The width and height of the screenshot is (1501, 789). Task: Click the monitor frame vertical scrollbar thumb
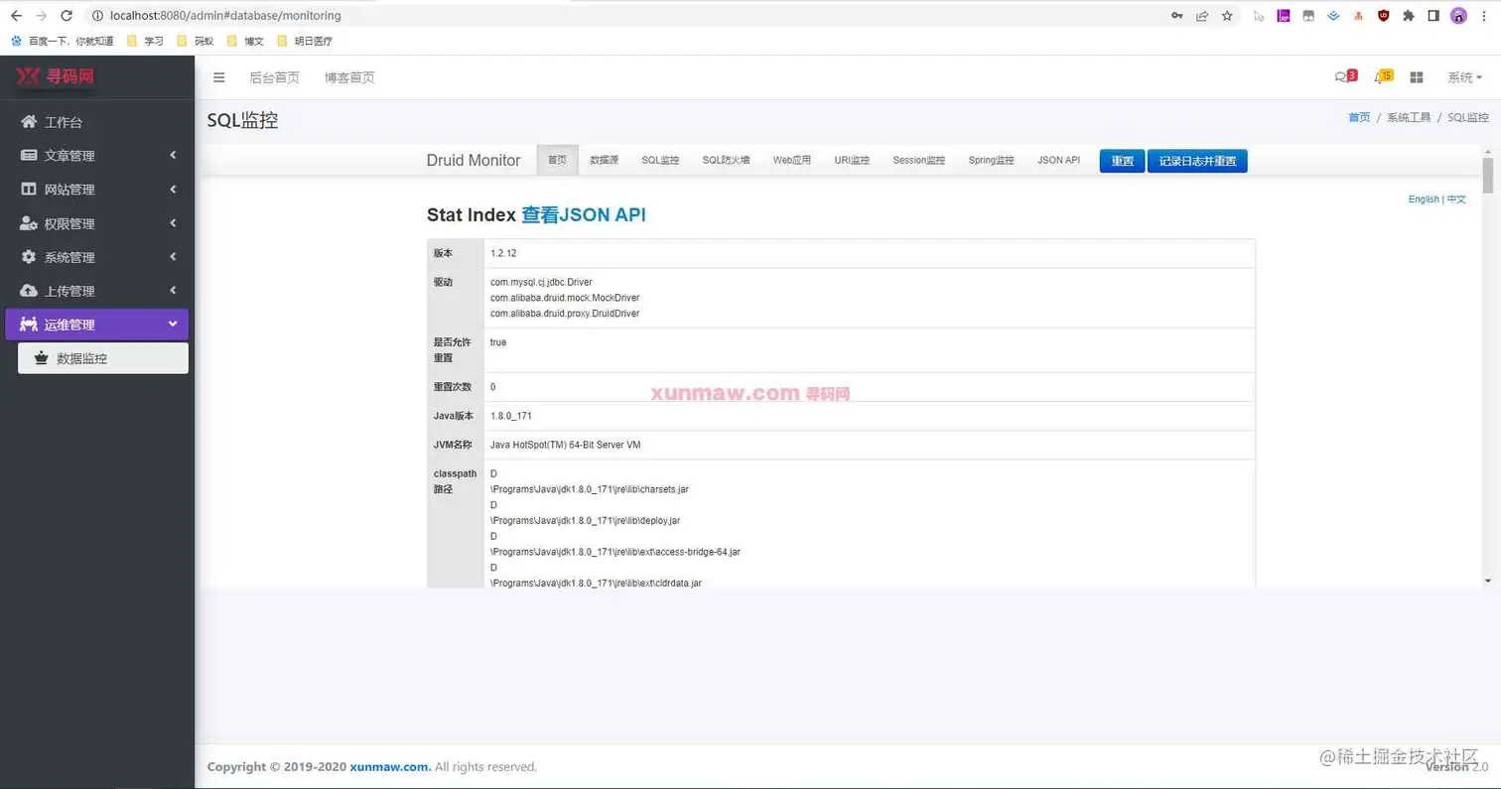tap(1487, 175)
